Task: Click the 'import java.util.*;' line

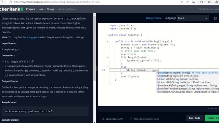Action: (123, 29)
